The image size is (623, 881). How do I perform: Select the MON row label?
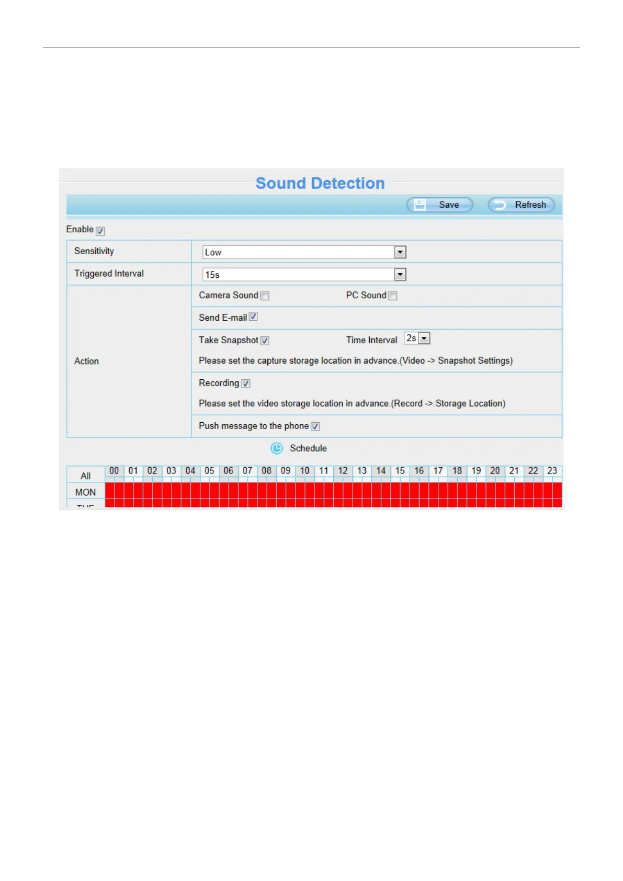click(x=86, y=492)
